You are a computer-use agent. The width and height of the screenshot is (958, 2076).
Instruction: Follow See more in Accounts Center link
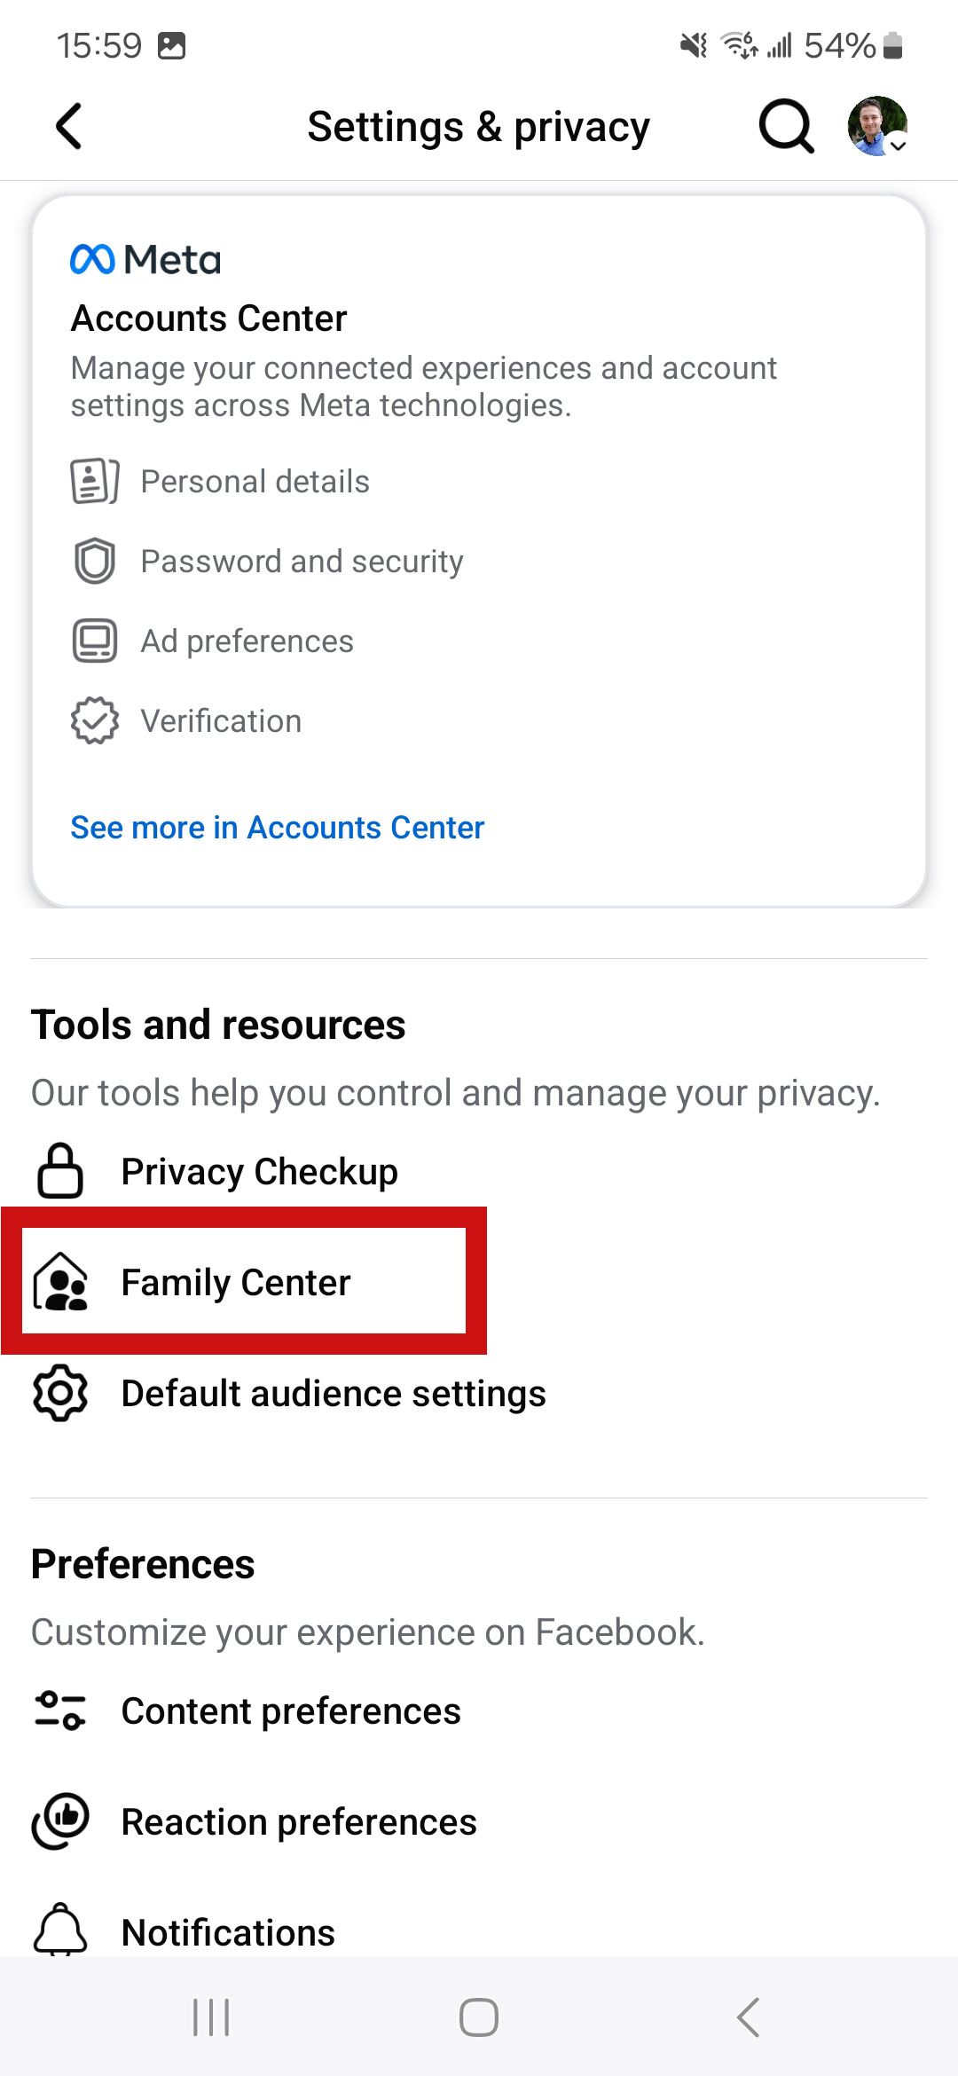(x=277, y=827)
